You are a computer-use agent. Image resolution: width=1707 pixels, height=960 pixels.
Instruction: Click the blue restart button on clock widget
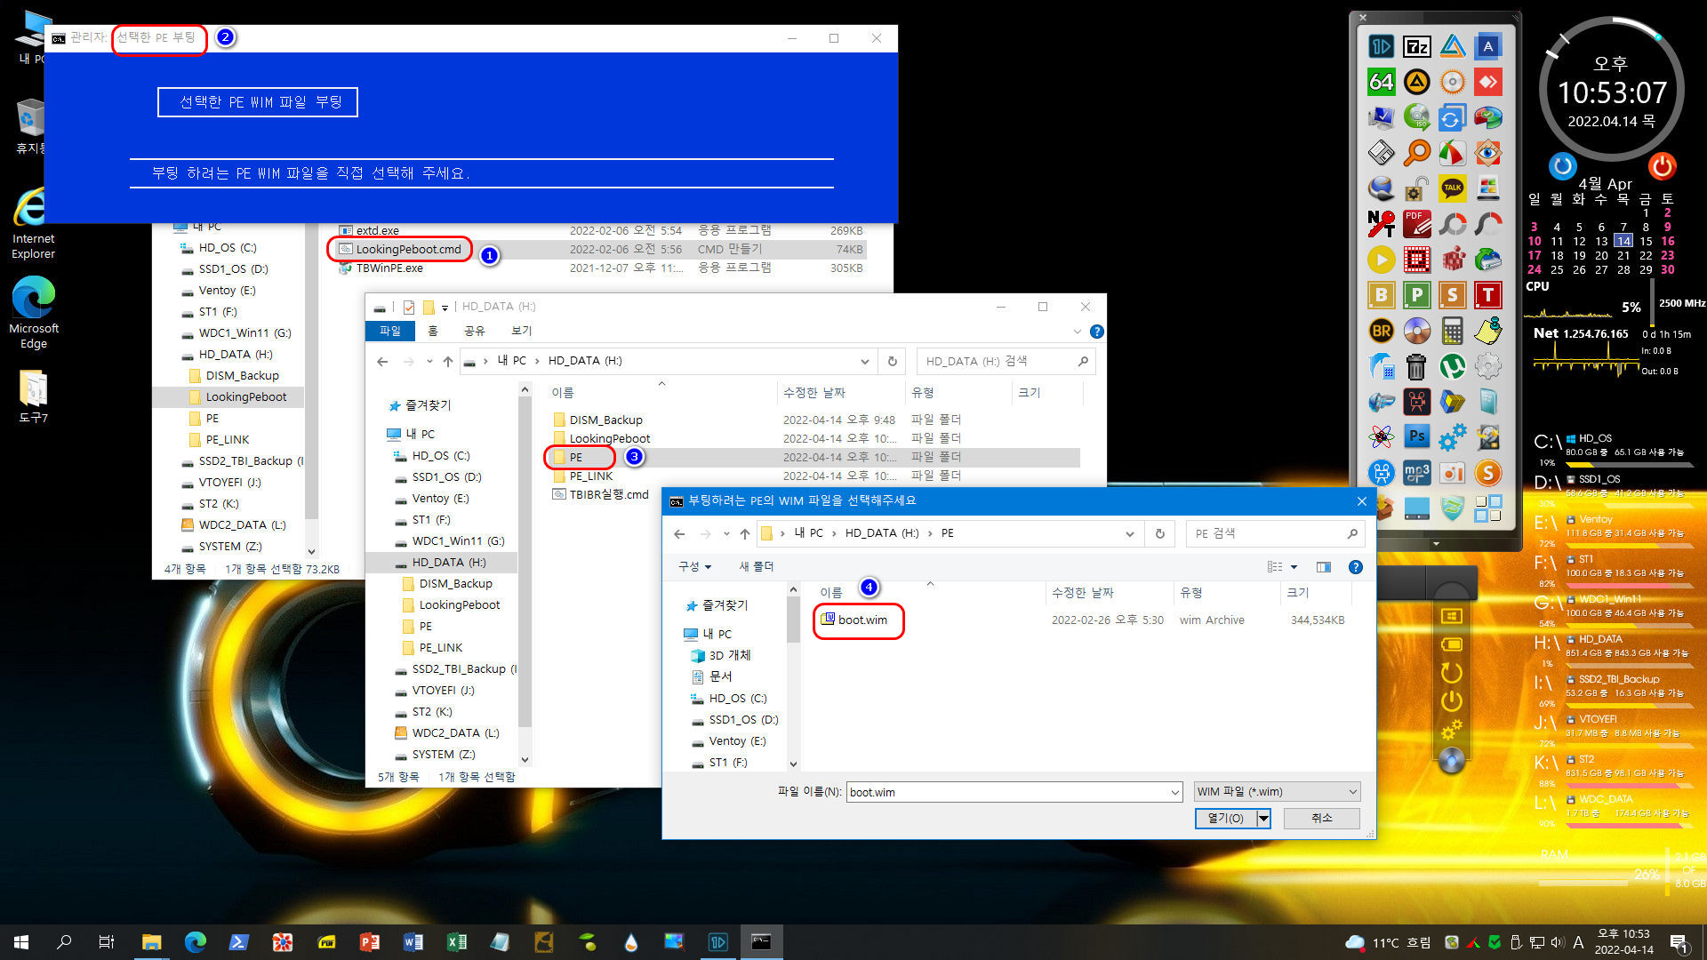pos(1562,166)
